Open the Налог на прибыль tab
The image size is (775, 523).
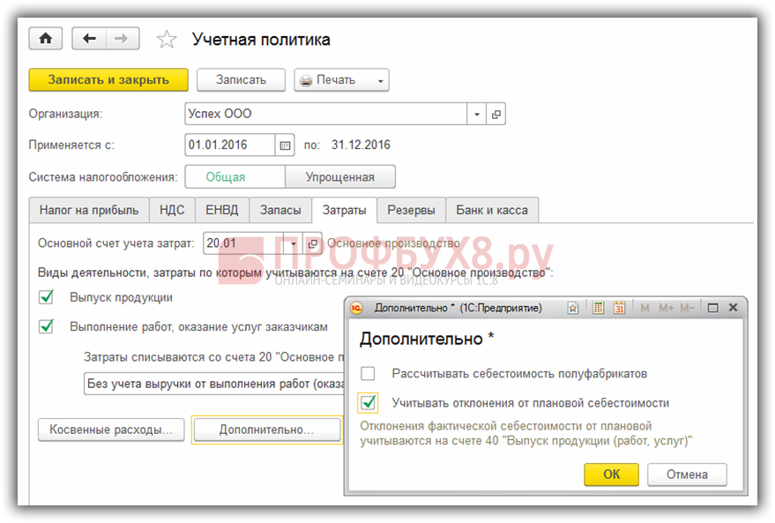[89, 210]
